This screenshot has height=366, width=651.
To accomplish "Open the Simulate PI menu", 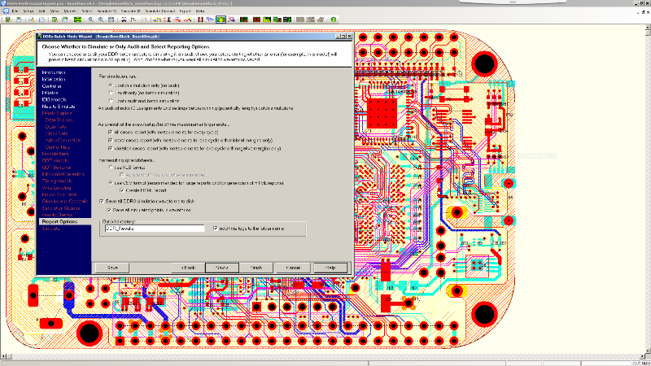I will click(130, 11).
